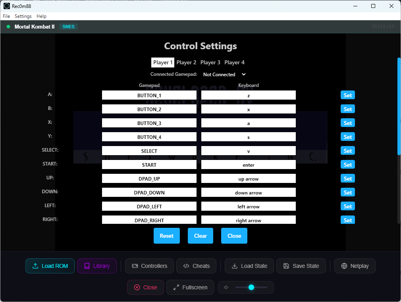Image resolution: width=401 pixels, height=302 pixels.
Task: Toggle the Fullscreen expand icon
Action: click(x=176, y=287)
